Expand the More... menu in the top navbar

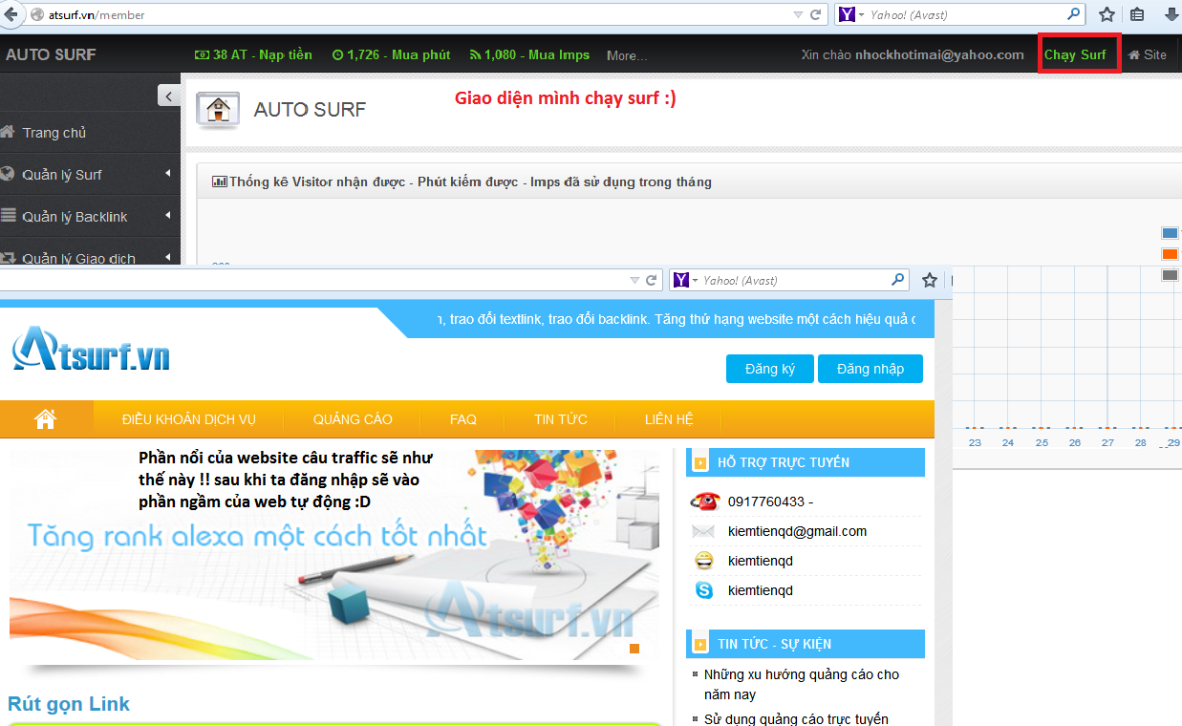(x=627, y=55)
